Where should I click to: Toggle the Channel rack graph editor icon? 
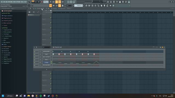(x=161, y=47)
